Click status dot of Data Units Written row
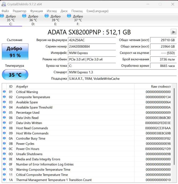178x184 pixels. coord(4,123)
